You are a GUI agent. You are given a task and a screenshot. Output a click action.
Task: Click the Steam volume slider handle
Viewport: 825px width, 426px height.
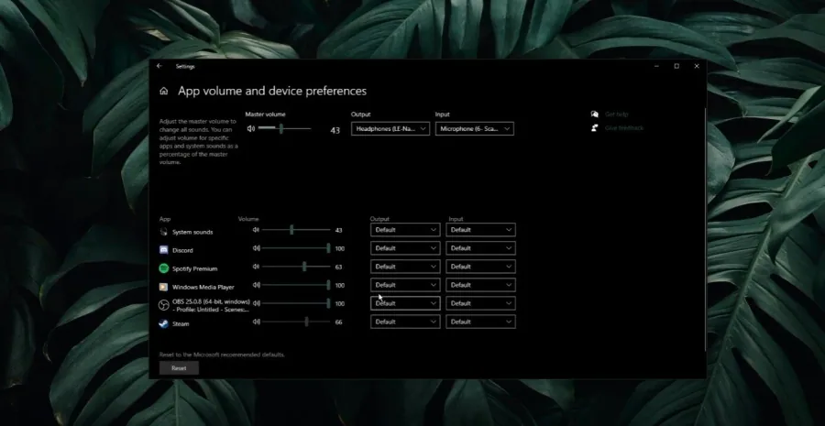(306, 322)
